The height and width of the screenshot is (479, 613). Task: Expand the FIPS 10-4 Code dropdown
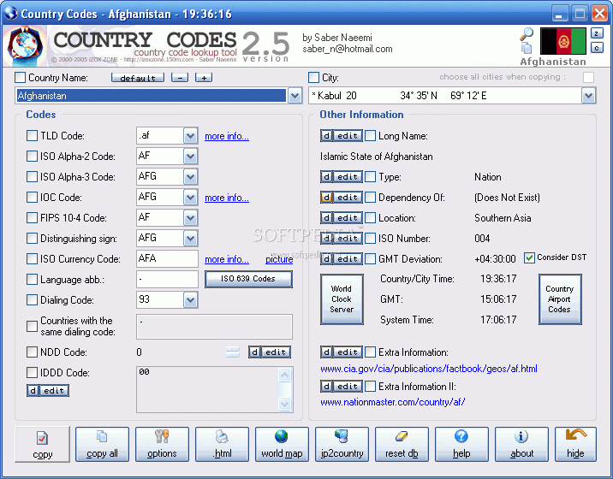pos(190,218)
